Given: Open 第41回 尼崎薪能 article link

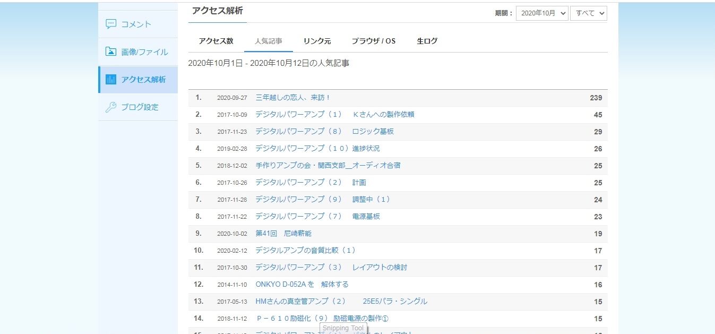Looking at the screenshot, I should coord(283,233).
